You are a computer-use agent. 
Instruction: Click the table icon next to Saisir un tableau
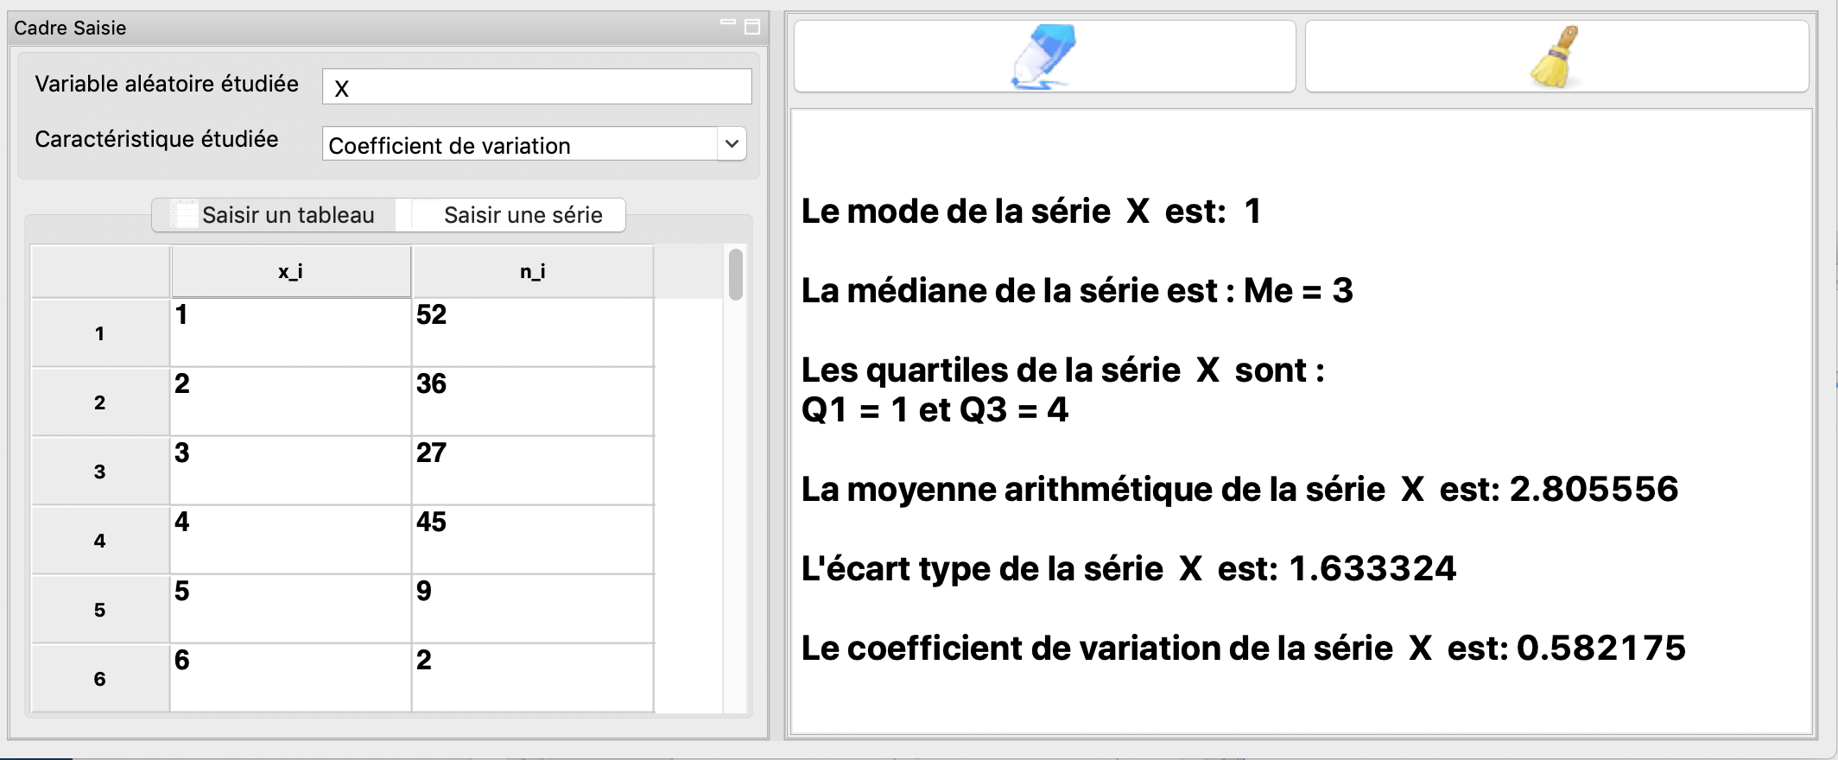point(185,214)
